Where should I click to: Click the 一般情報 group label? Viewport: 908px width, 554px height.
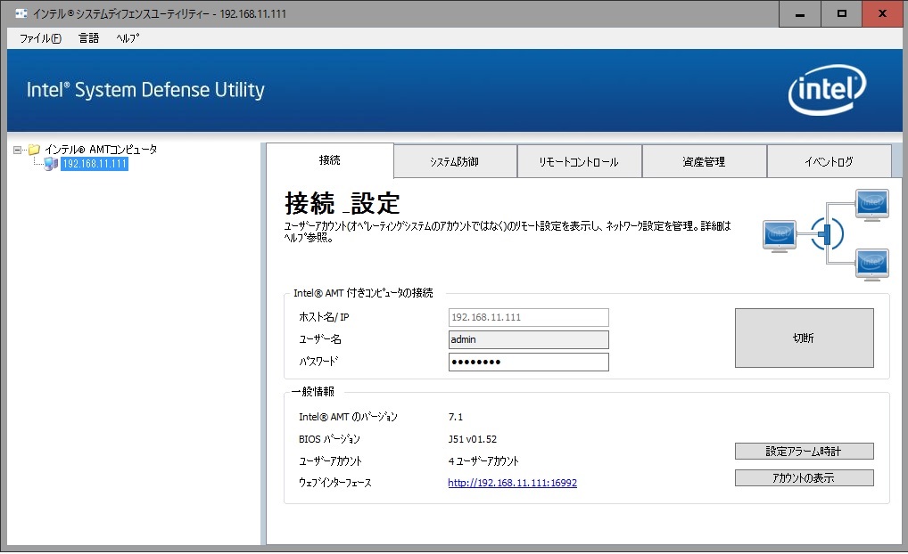click(x=313, y=392)
